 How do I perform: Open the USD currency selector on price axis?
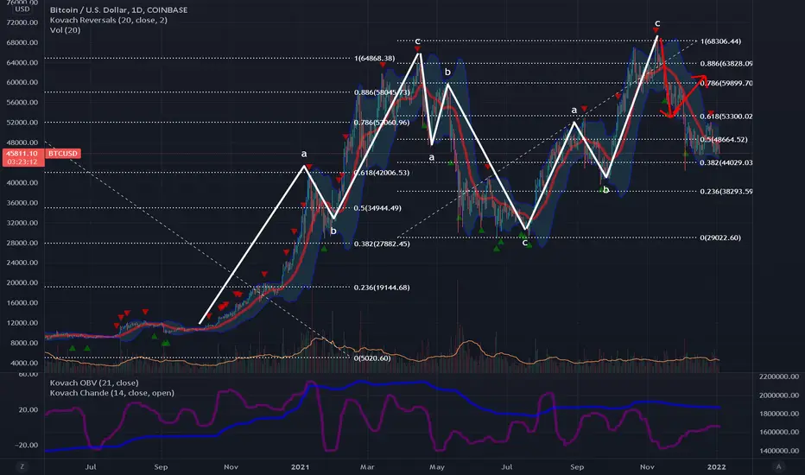pos(22,9)
